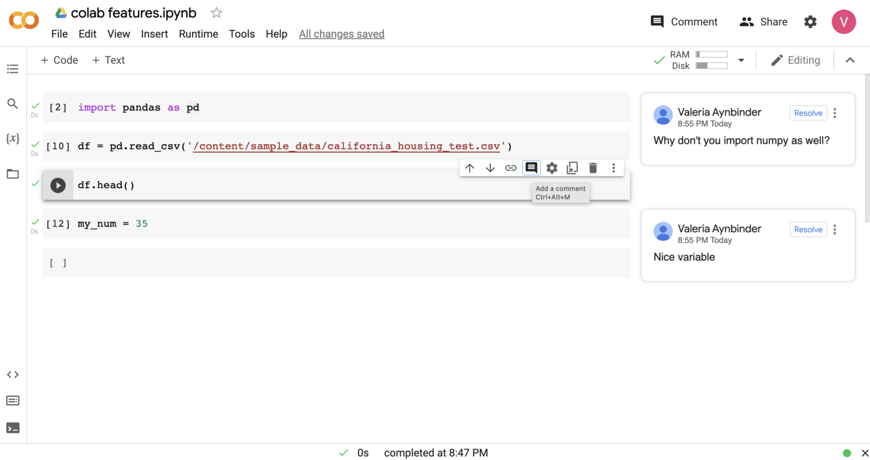Open the files folder panel
Image resolution: width=870 pixels, height=460 pixels.
(12, 174)
